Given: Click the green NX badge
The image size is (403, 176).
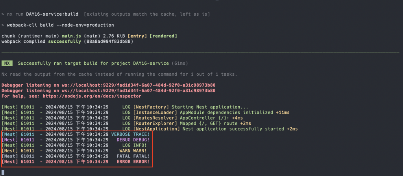Looking at the screenshot, I should 7,63.
